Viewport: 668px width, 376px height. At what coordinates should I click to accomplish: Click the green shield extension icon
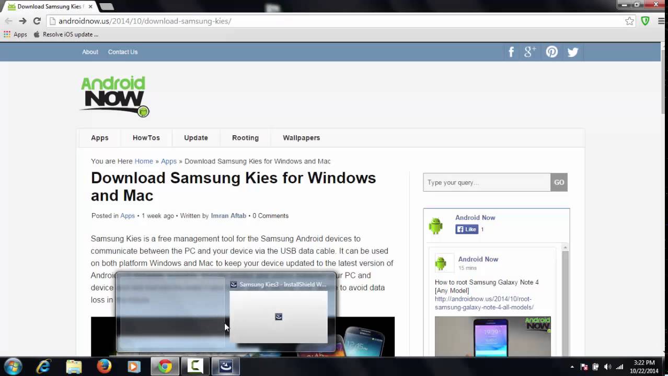tap(646, 21)
